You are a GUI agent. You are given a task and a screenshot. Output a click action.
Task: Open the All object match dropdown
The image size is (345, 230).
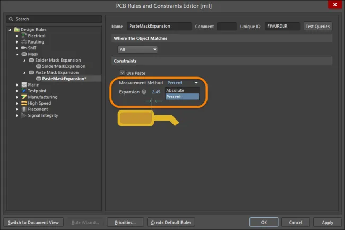[138, 49]
